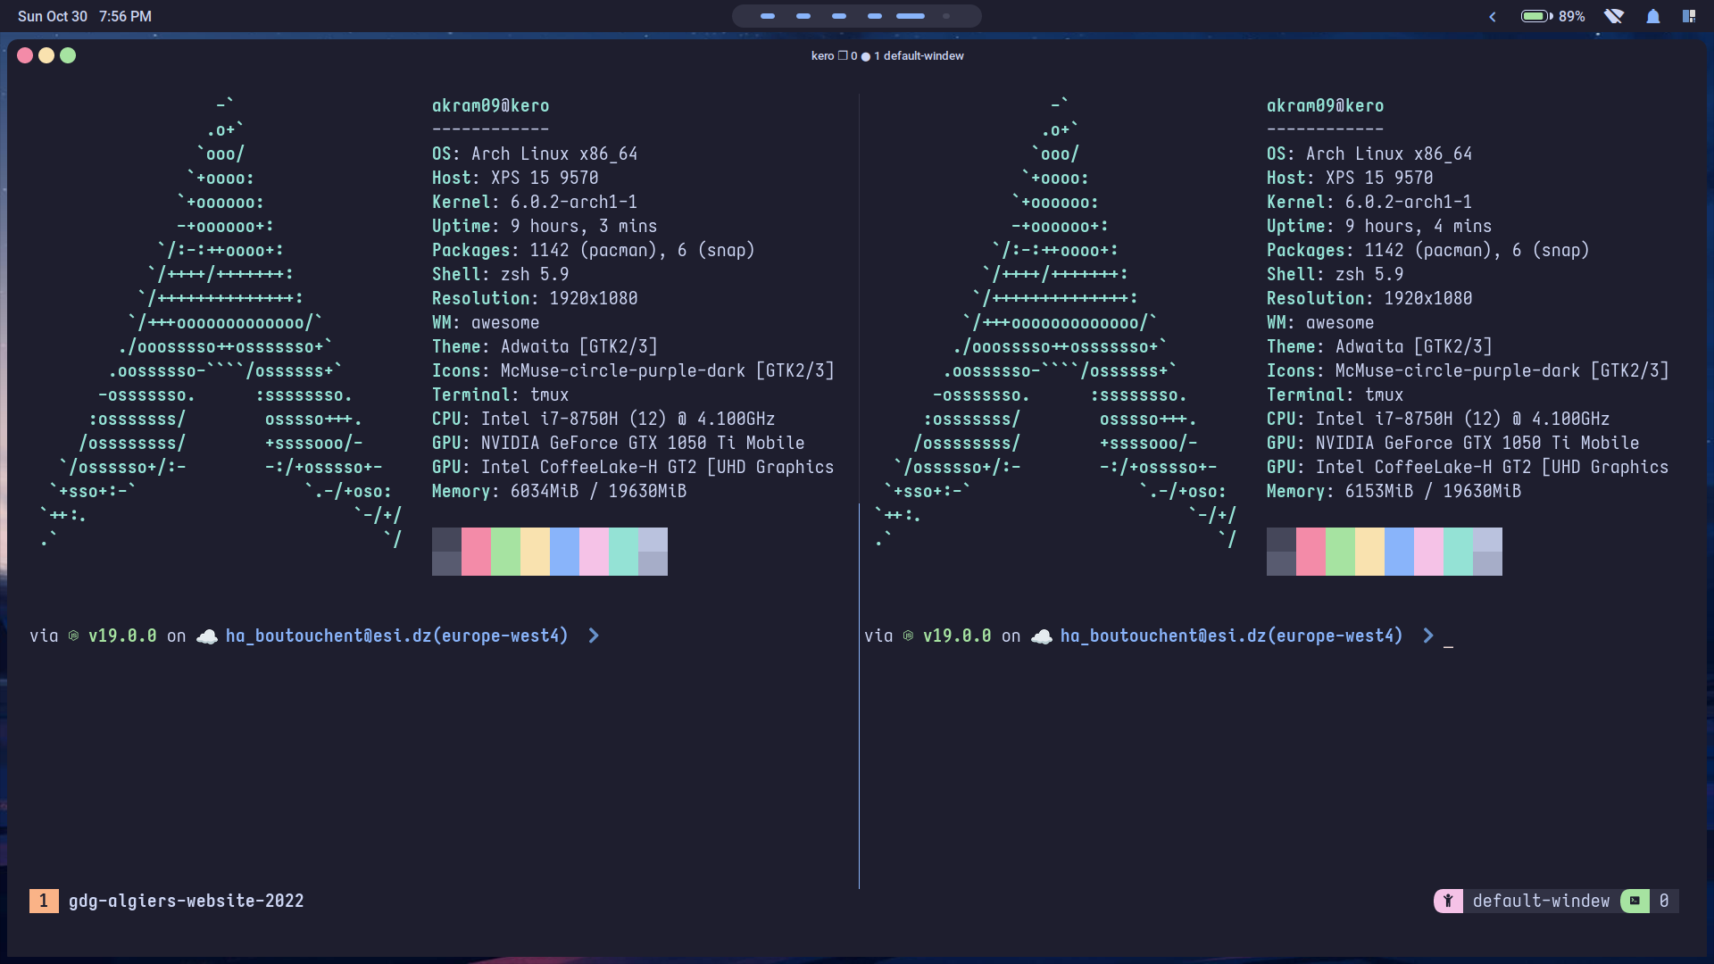
Task: Click the prompt chevron in left pane
Action: 594,636
